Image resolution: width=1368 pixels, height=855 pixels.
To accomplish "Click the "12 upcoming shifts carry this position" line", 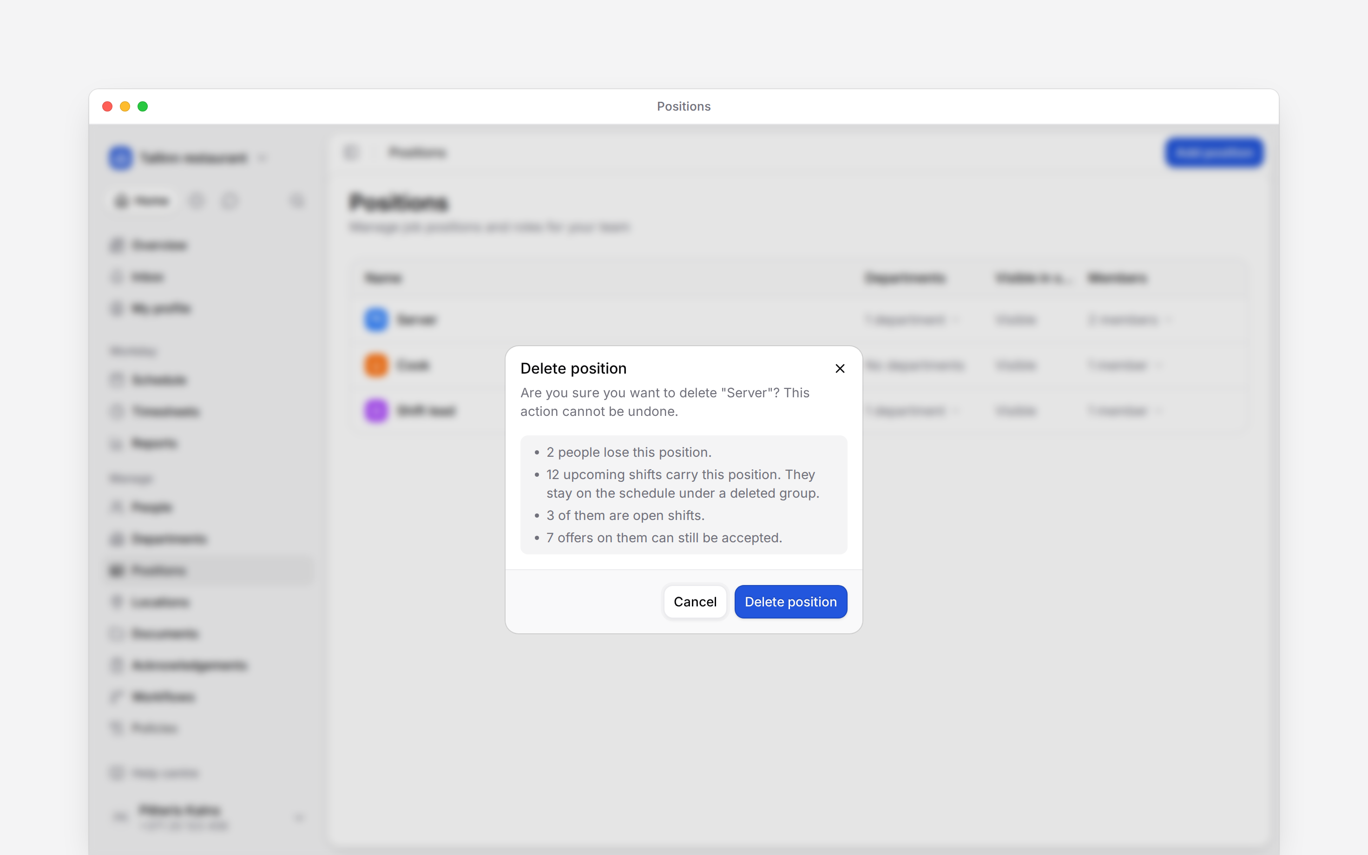I will point(682,484).
